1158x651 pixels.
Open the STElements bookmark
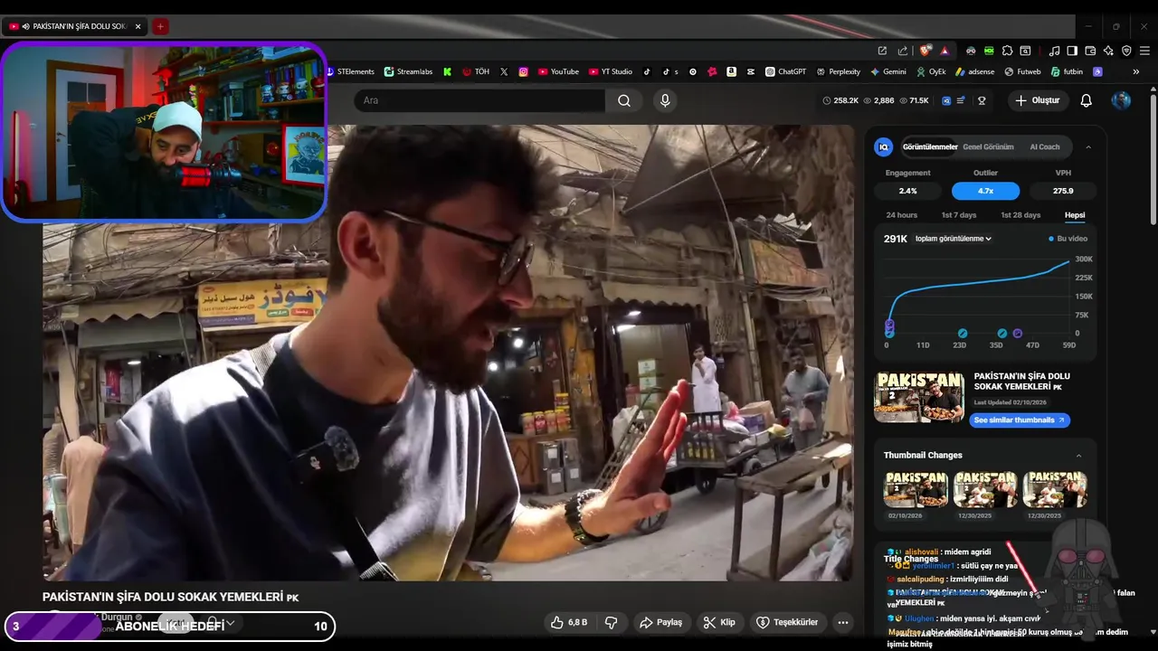click(351, 71)
